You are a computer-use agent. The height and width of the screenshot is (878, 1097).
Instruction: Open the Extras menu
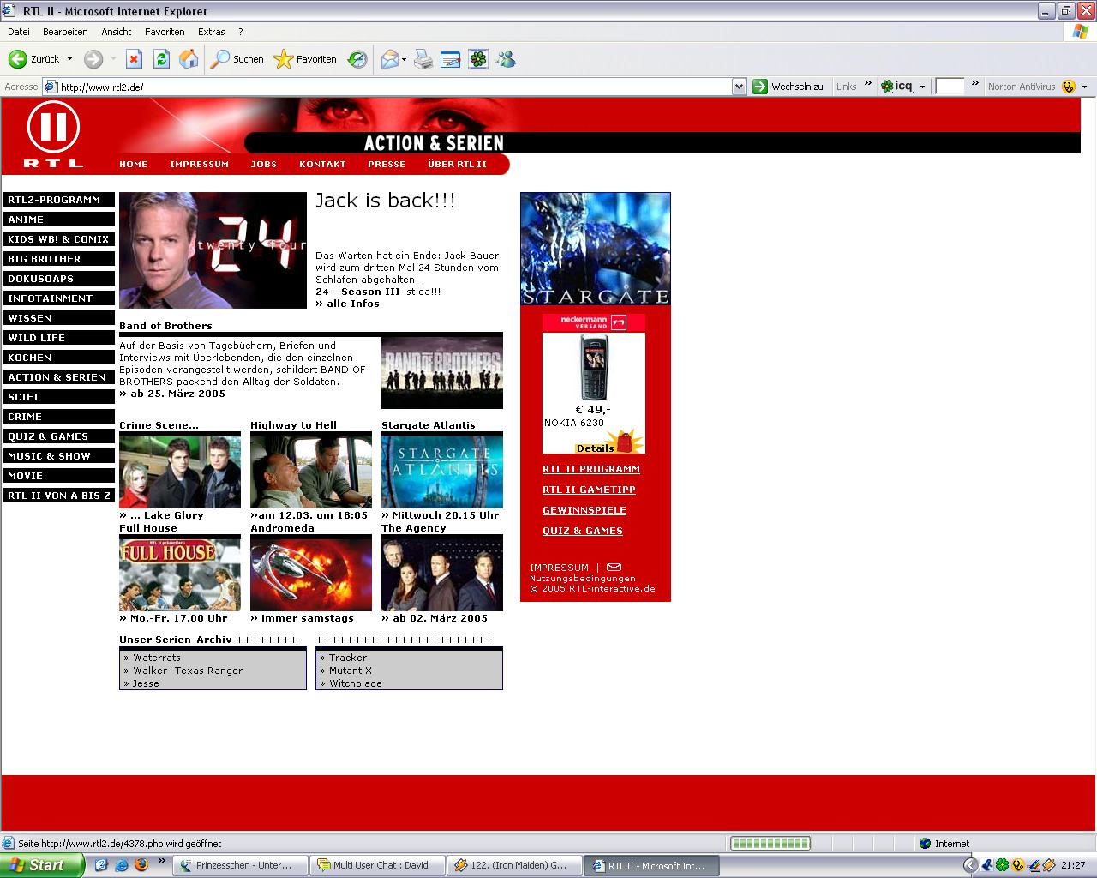click(x=212, y=32)
